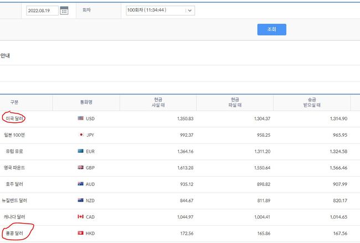This screenshot has width=360, height=243.
Task: Open the calendar date picker icon
Action: point(64,11)
